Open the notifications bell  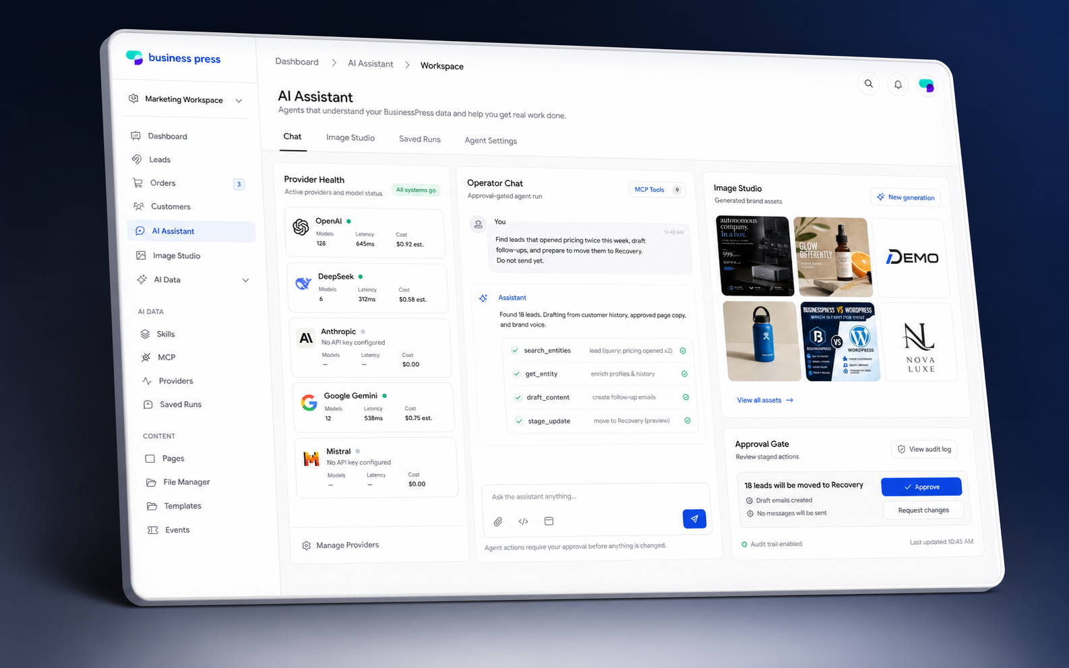pos(898,85)
